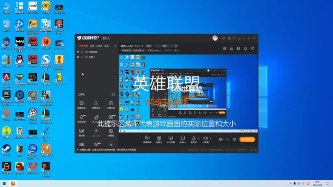This screenshot has width=333, height=187.
Task: Open the cube box icon beside the bell
Action: coord(239,48)
